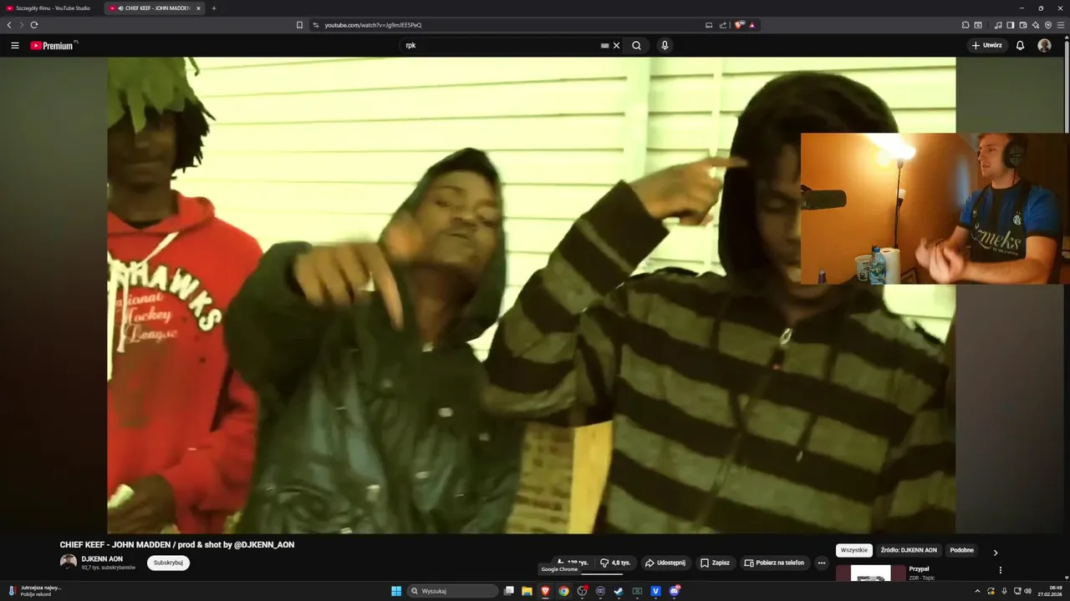This screenshot has width=1070, height=601.
Task: Open Discord from taskbar
Action: coord(674,591)
